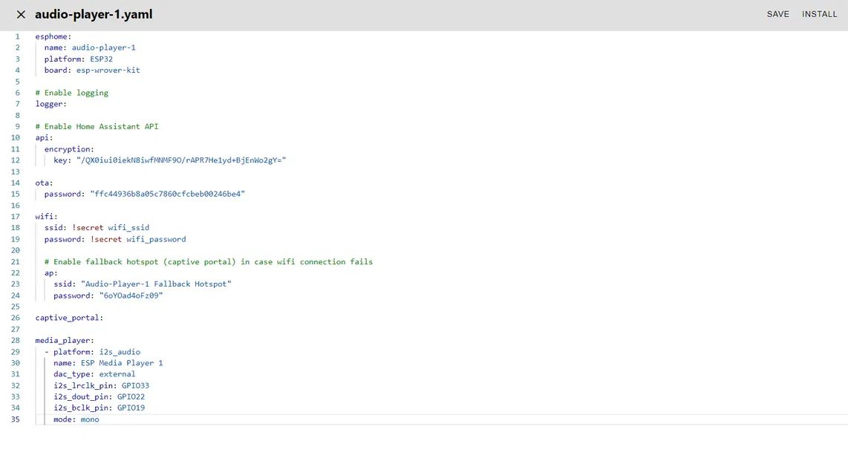Close the audio-player-1.yaml editor
848x464 pixels.
click(x=21, y=15)
